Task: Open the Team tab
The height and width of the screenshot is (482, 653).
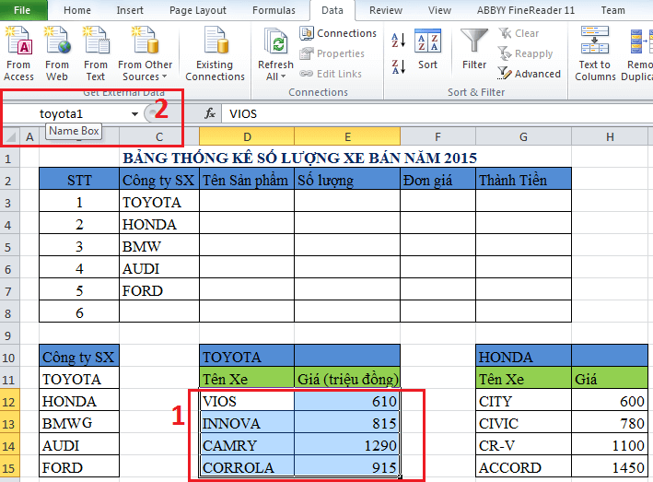Action: tap(612, 10)
